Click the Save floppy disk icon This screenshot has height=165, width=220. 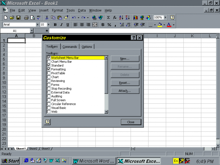point(18,18)
